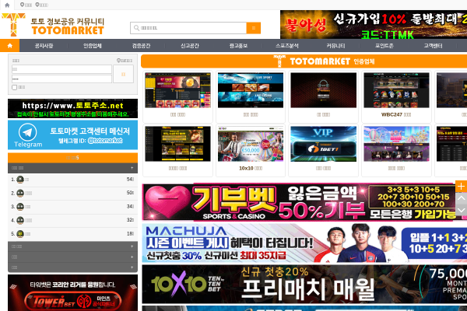Click the first location pin icon in top bar
This screenshot has height=311, width=467.
tap(22, 5)
